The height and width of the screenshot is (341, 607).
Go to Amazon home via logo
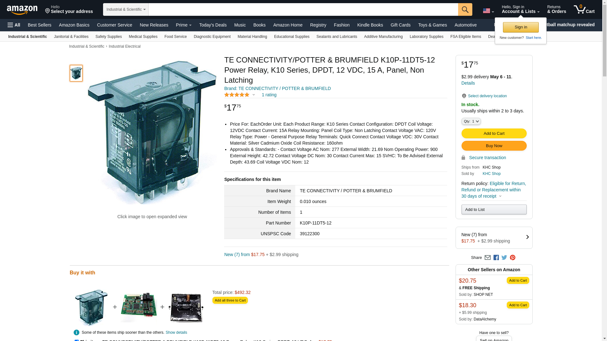click(22, 10)
